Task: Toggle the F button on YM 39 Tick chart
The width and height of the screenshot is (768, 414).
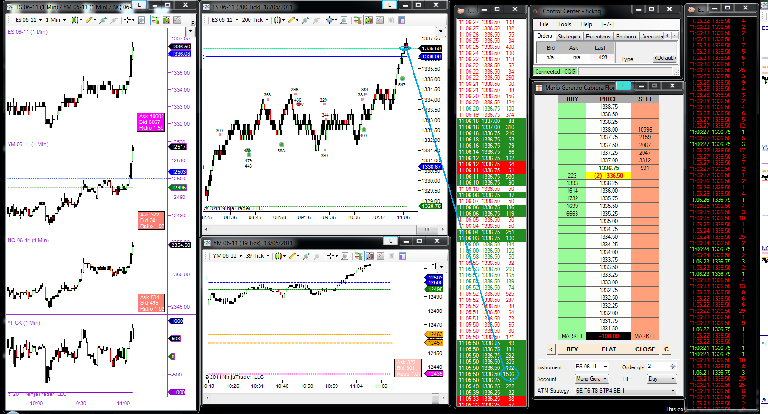Action: [432, 266]
